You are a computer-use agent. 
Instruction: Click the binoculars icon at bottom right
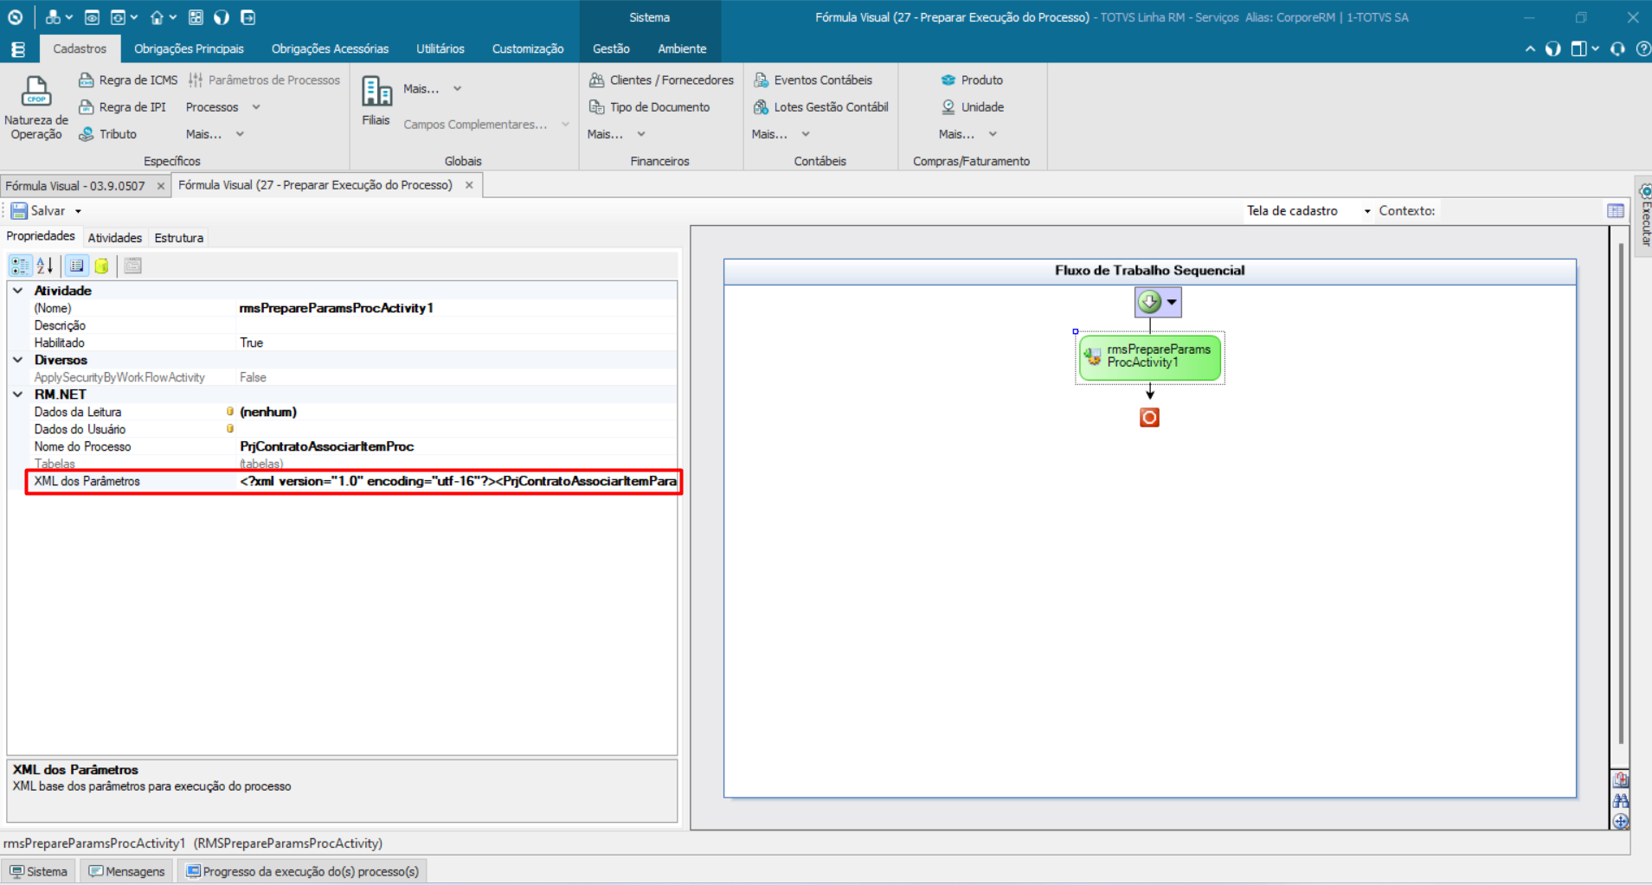click(1621, 801)
